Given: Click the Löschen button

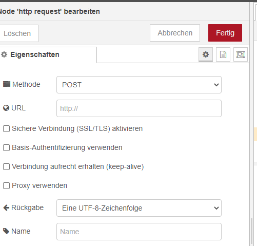Looking at the screenshot, I should click(18, 33).
